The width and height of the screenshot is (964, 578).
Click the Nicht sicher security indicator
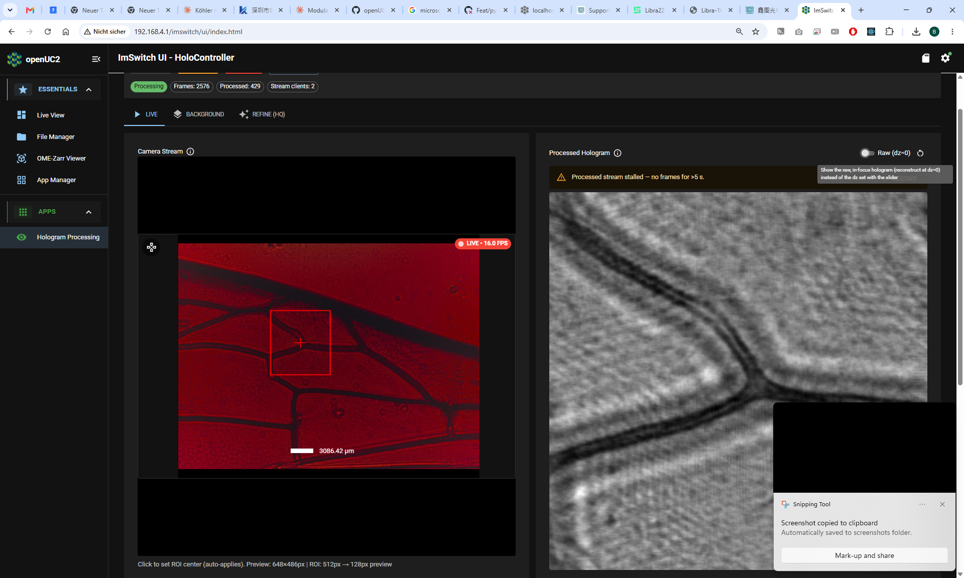point(105,32)
